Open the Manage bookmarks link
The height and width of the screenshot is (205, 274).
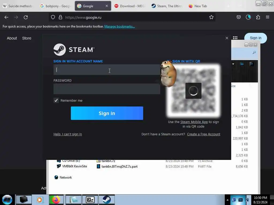(x=120, y=26)
